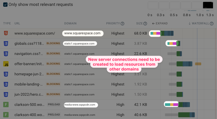Click the 42.1 KB size cell
This screenshot has width=217, height=119.
(x=140, y=105)
